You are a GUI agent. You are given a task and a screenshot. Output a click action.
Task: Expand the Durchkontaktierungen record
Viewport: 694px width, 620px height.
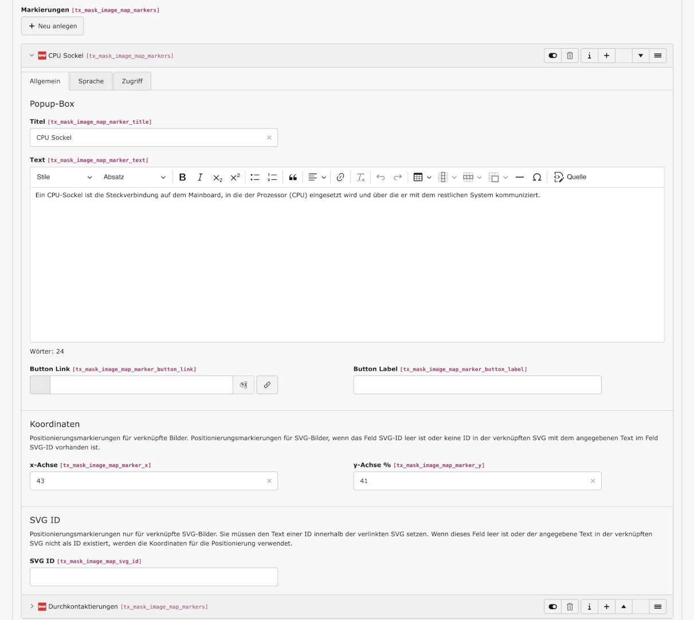tap(32, 606)
